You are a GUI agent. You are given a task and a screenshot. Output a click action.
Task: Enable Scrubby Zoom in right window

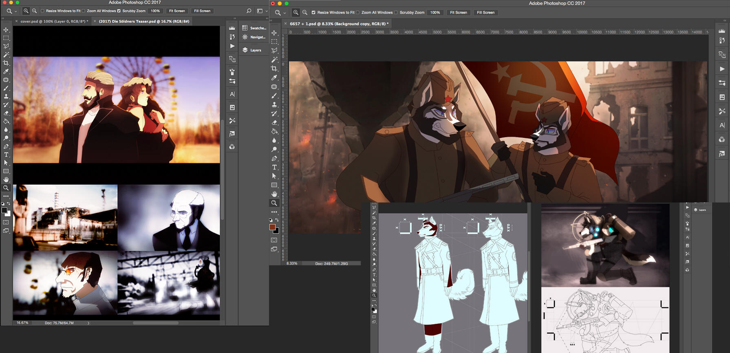pyautogui.click(x=396, y=13)
